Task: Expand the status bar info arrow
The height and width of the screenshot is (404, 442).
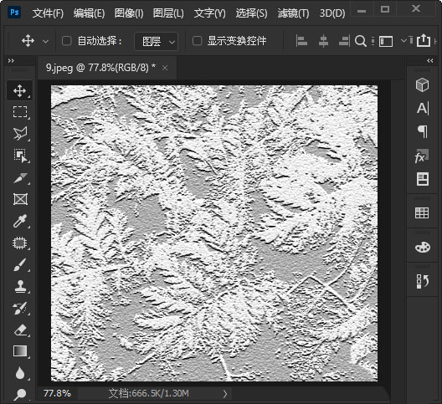Action: [225, 394]
